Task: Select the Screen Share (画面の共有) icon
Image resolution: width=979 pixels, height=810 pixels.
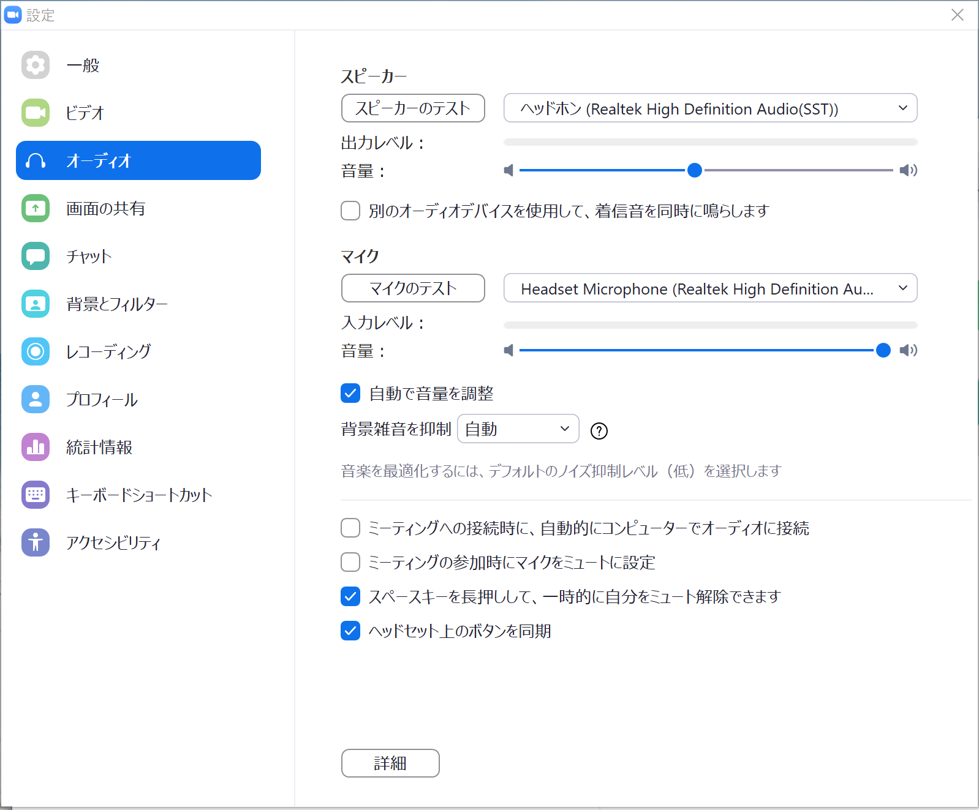Action: point(36,208)
